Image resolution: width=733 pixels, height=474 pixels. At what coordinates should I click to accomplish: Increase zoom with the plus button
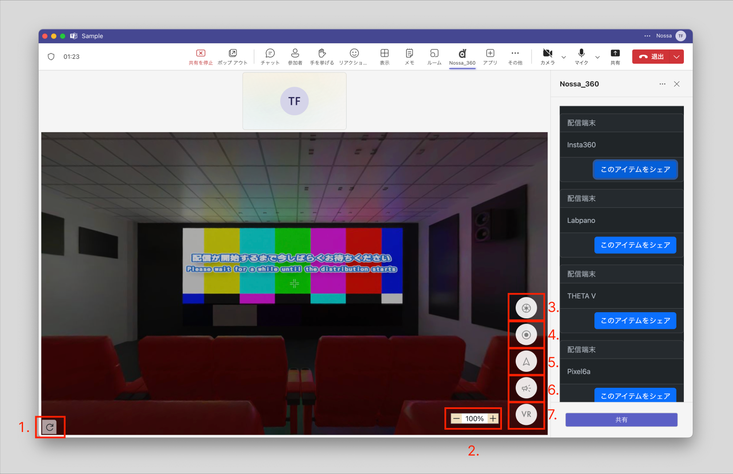click(493, 419)
